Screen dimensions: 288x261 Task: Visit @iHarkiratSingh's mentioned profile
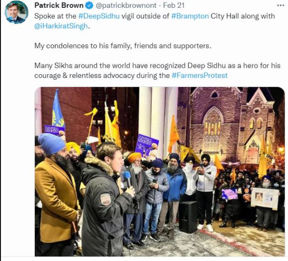click(61, 26)
